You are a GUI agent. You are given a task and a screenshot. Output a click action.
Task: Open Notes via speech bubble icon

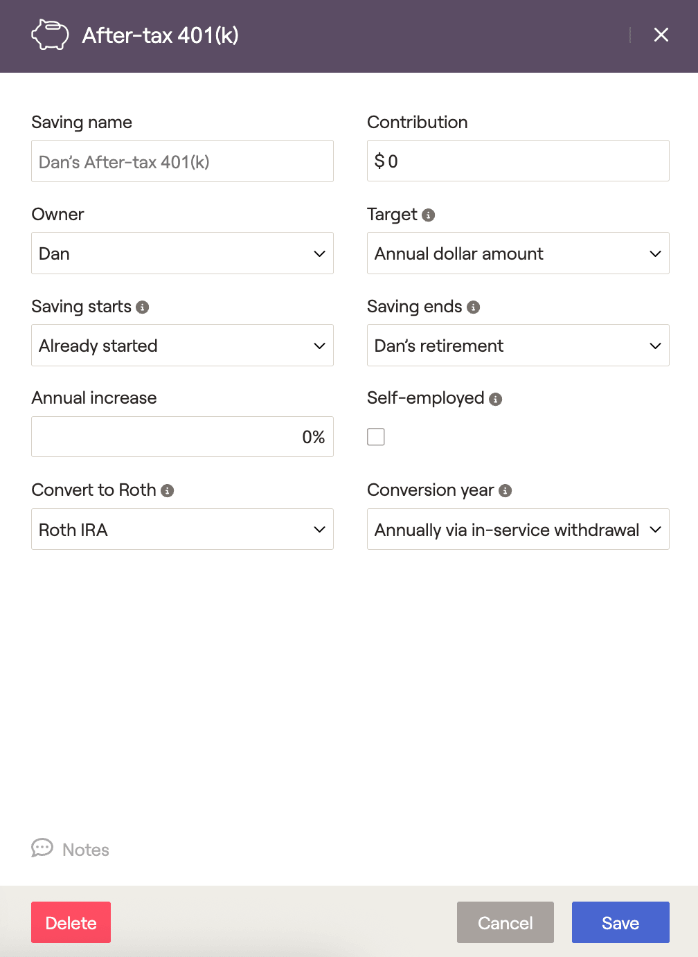[x=42, y=848]
